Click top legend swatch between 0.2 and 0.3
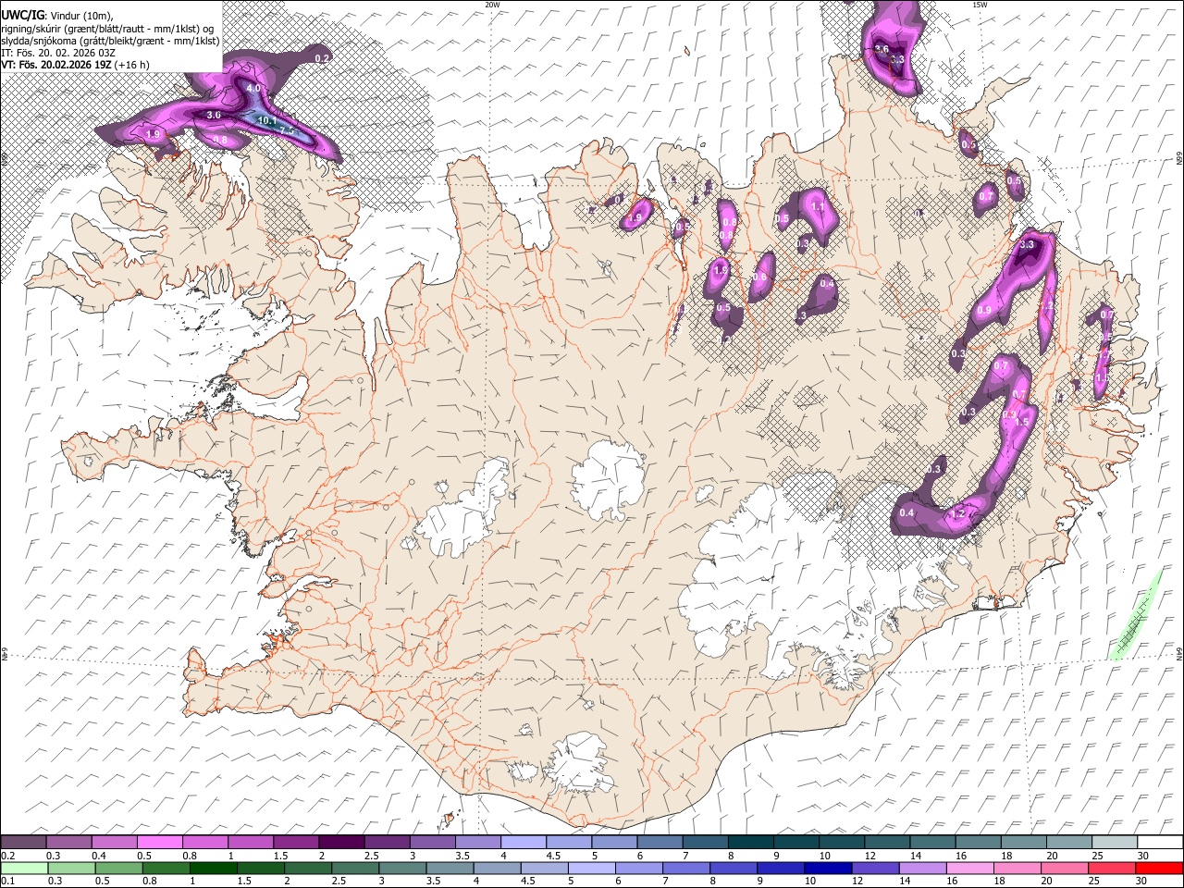 pyautogui.click(x=23, y=843)
